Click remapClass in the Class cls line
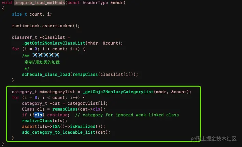This screenshot has height=147, width=242. pyautogui.click(x=65, y=109)
